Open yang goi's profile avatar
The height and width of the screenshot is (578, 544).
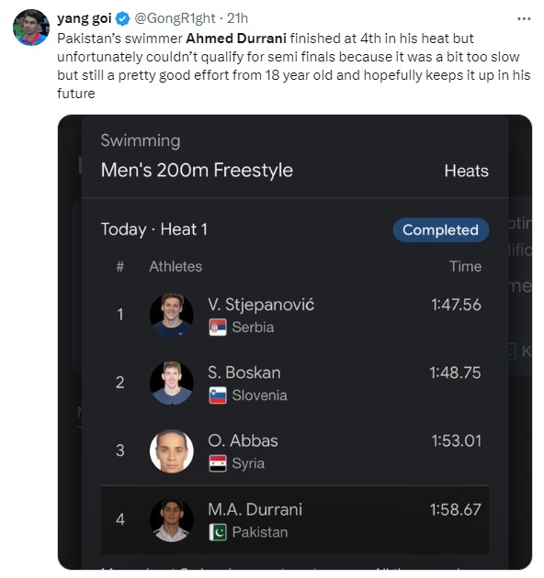[x=31, y=28]
